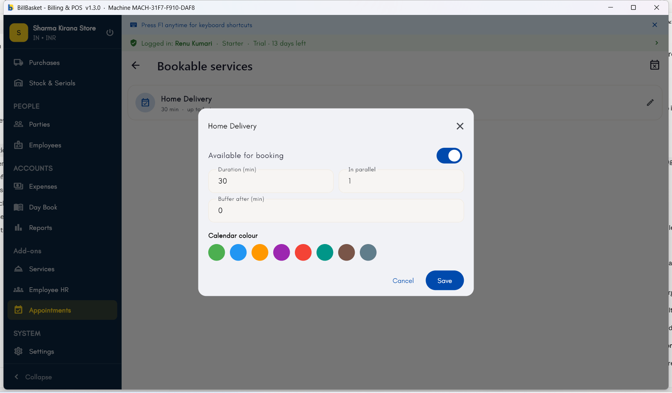Click the green shield logged-in icon
This screenshot has width=672, height=393.
point(133,43)
